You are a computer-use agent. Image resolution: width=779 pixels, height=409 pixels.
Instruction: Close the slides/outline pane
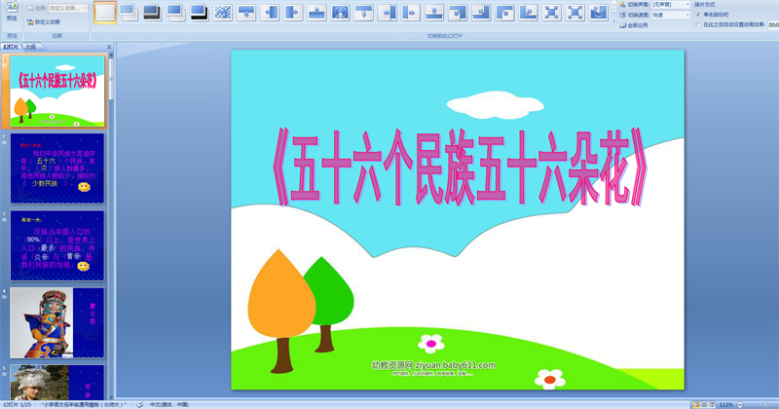coord(109,47)
